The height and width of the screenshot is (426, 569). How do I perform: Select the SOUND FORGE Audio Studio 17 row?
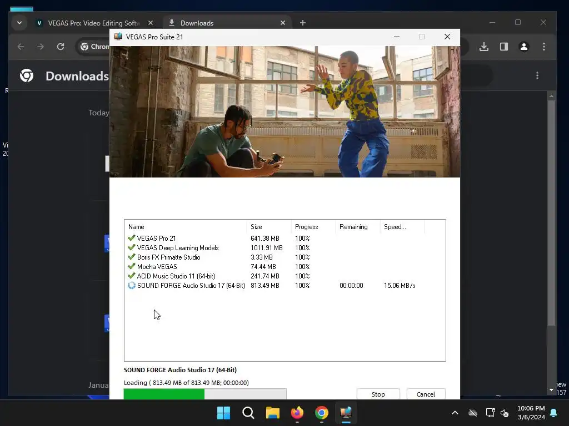[285, 286]
